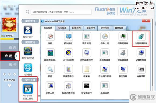Switch to the 系统程序 tab
The image size is (156, 103).
[48, 28]
